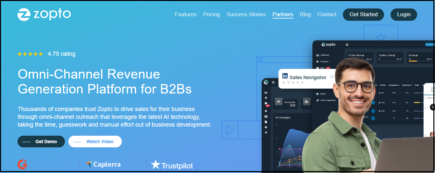Open the Features menu item

[x=186, y=14]
